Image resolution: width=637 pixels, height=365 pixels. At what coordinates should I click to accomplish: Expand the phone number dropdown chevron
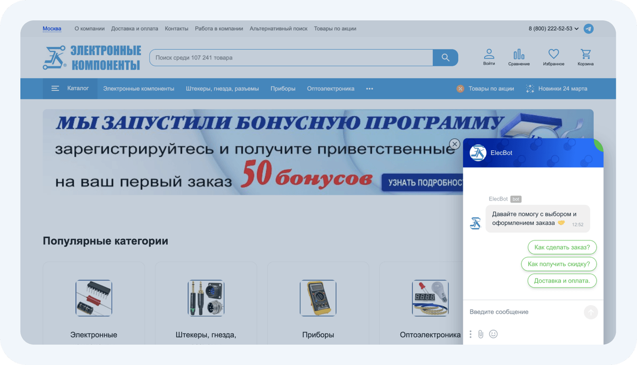pos(575,29)
